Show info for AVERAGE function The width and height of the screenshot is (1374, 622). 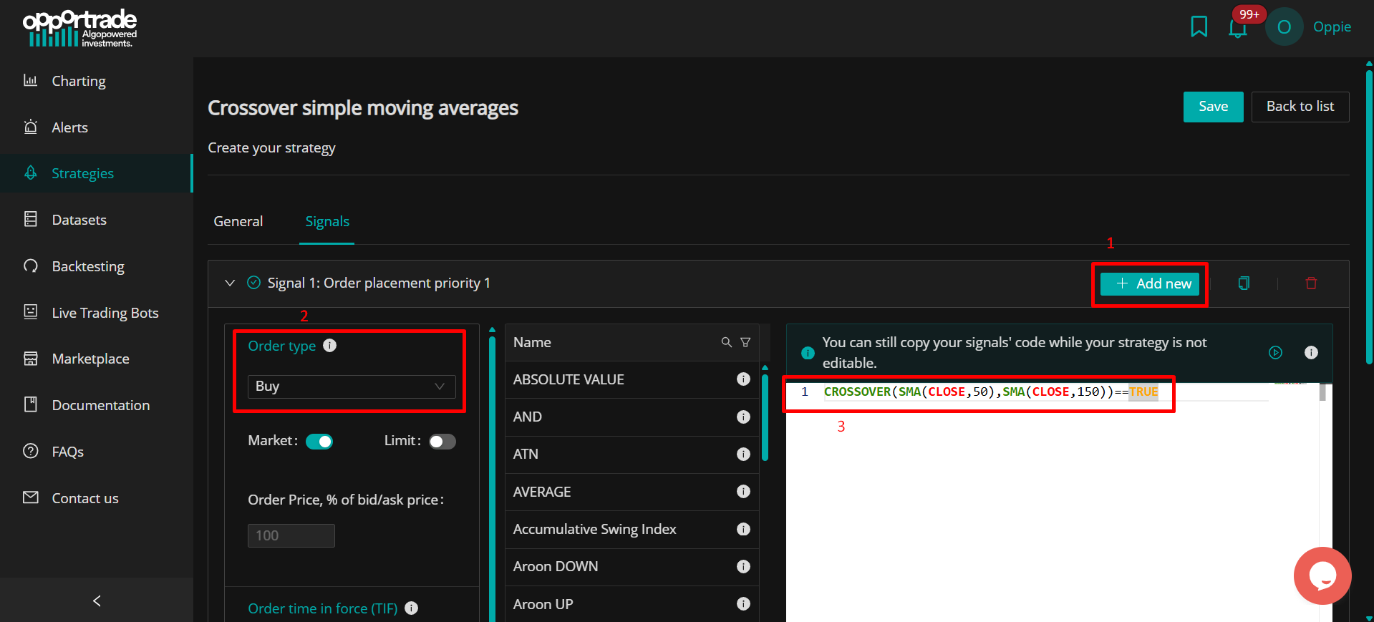click(743, 491)
